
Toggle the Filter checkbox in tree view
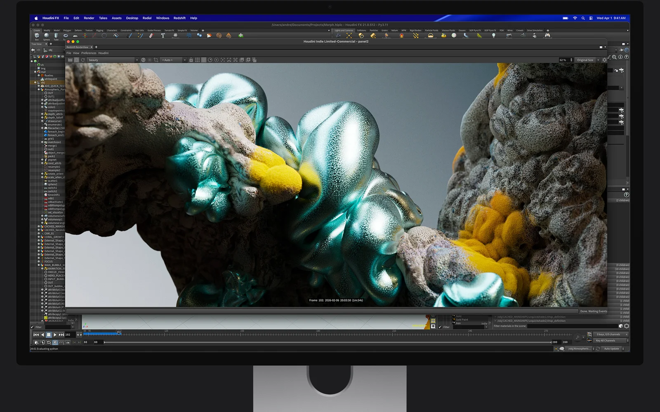point(33,327)
